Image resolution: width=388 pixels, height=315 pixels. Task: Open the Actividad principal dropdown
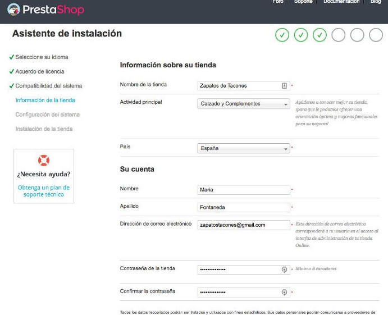(x=244, y=104)
